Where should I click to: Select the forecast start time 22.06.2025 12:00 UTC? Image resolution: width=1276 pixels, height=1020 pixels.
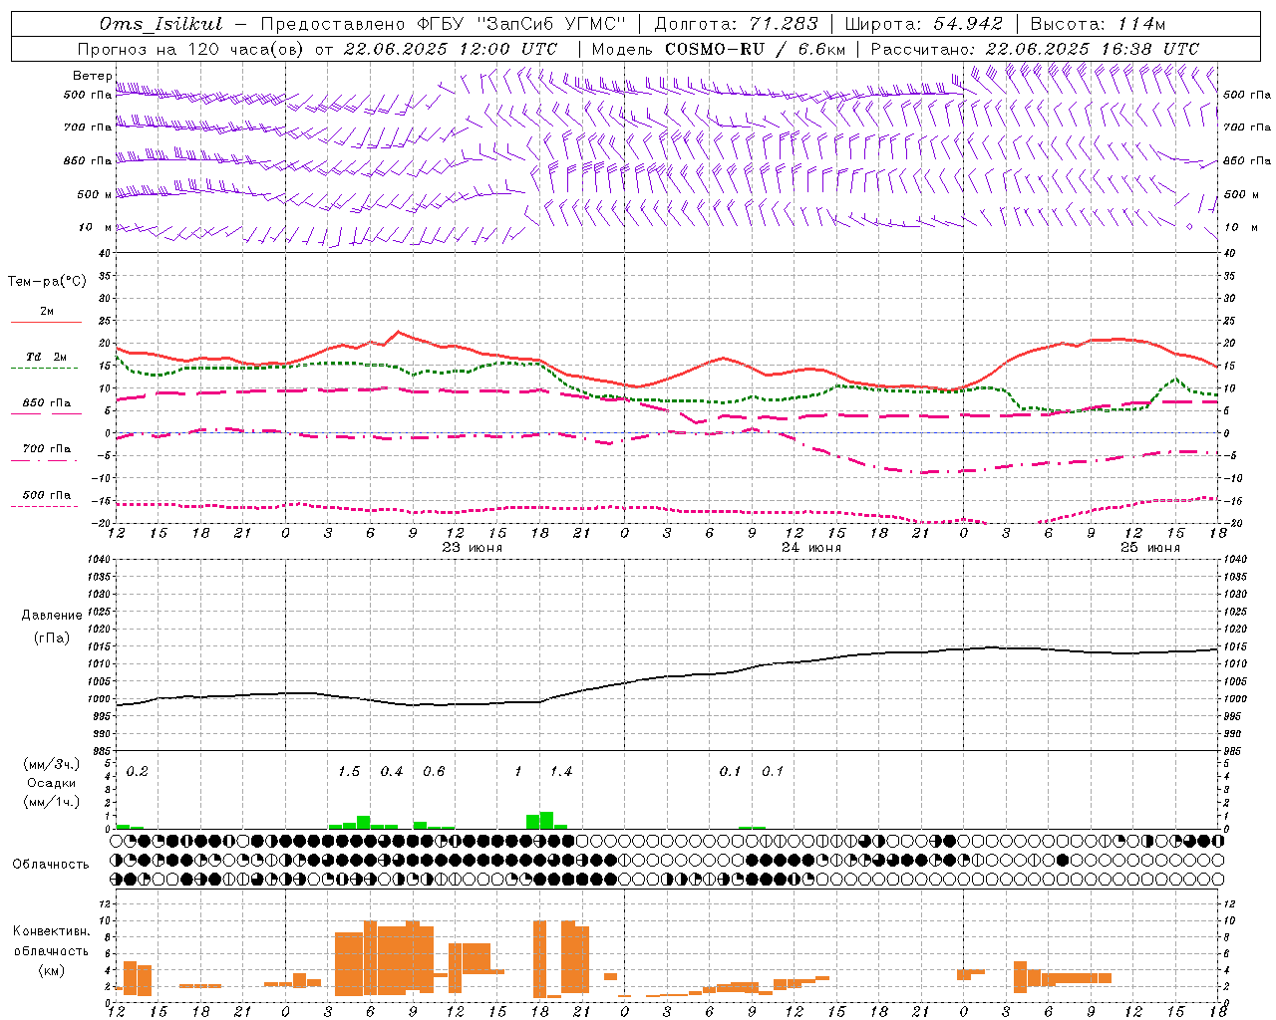pos(450,49)
